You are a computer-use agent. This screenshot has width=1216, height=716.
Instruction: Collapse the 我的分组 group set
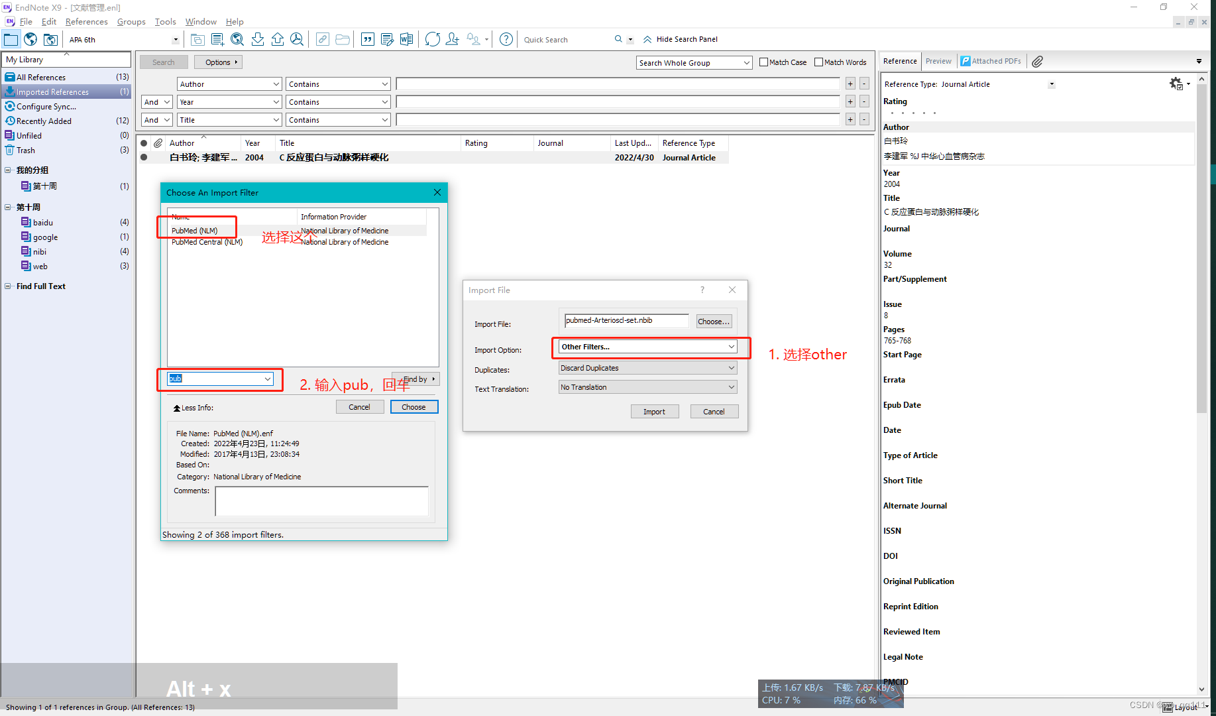click(8, 170)
